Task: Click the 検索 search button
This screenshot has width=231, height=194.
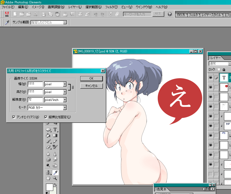Action: (158, 14)
